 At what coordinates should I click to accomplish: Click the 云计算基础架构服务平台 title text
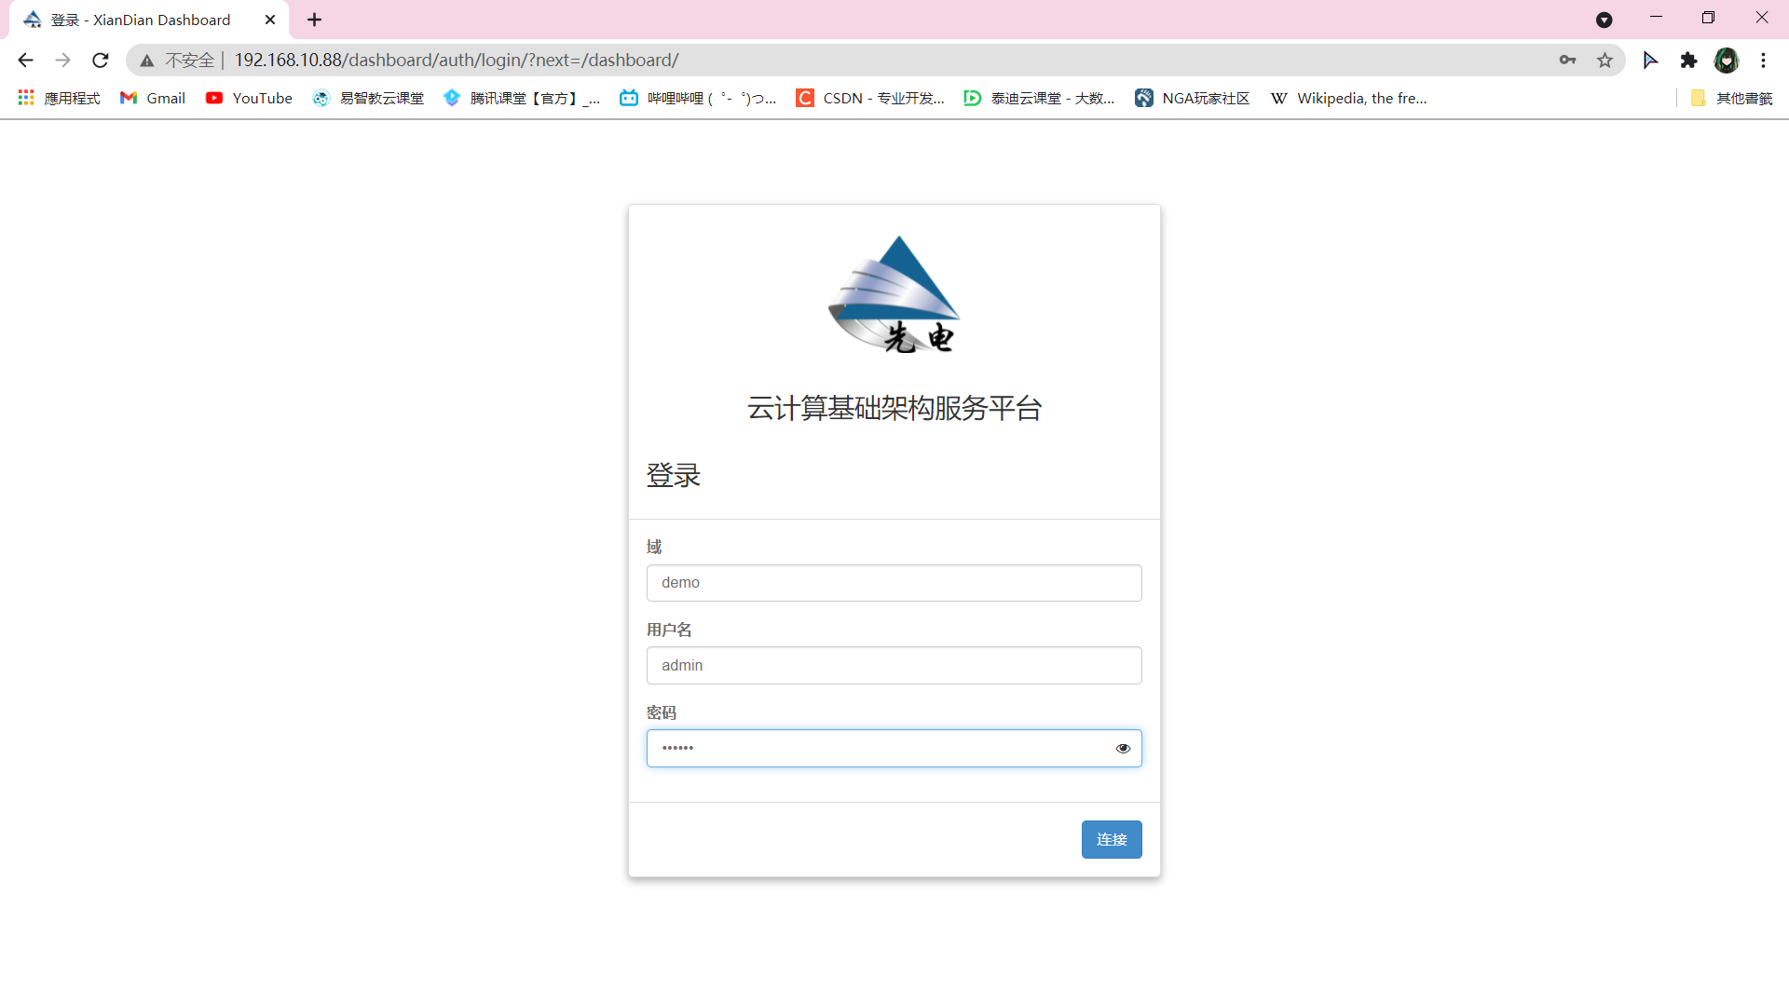[x=894, y=408]
